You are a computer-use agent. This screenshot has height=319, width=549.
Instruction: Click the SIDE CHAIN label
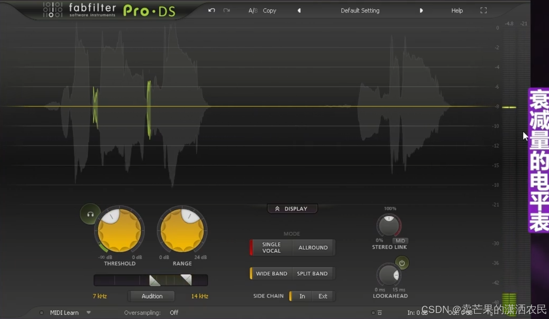[x=268, y=296]
